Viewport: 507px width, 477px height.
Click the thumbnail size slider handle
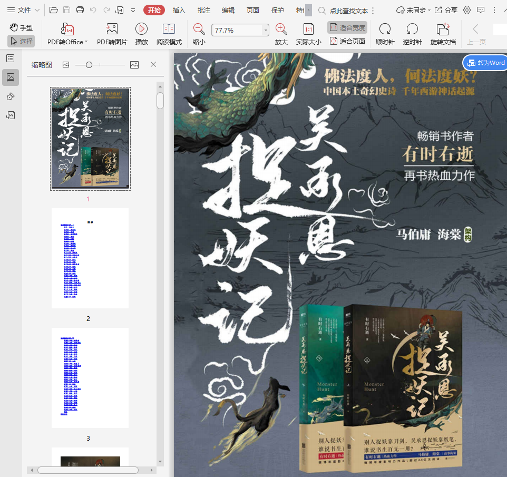[89, 65]
